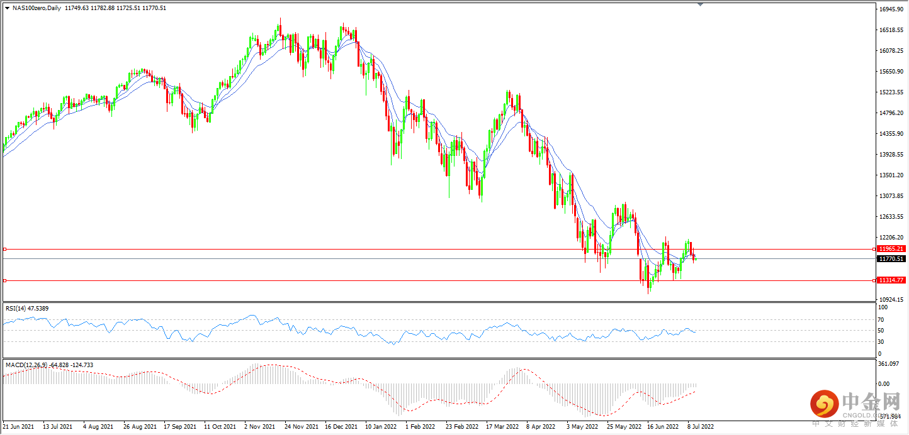909x435 pixels.
Task: Click the 11 Oct 2021 date label
Action: point(220,426)
